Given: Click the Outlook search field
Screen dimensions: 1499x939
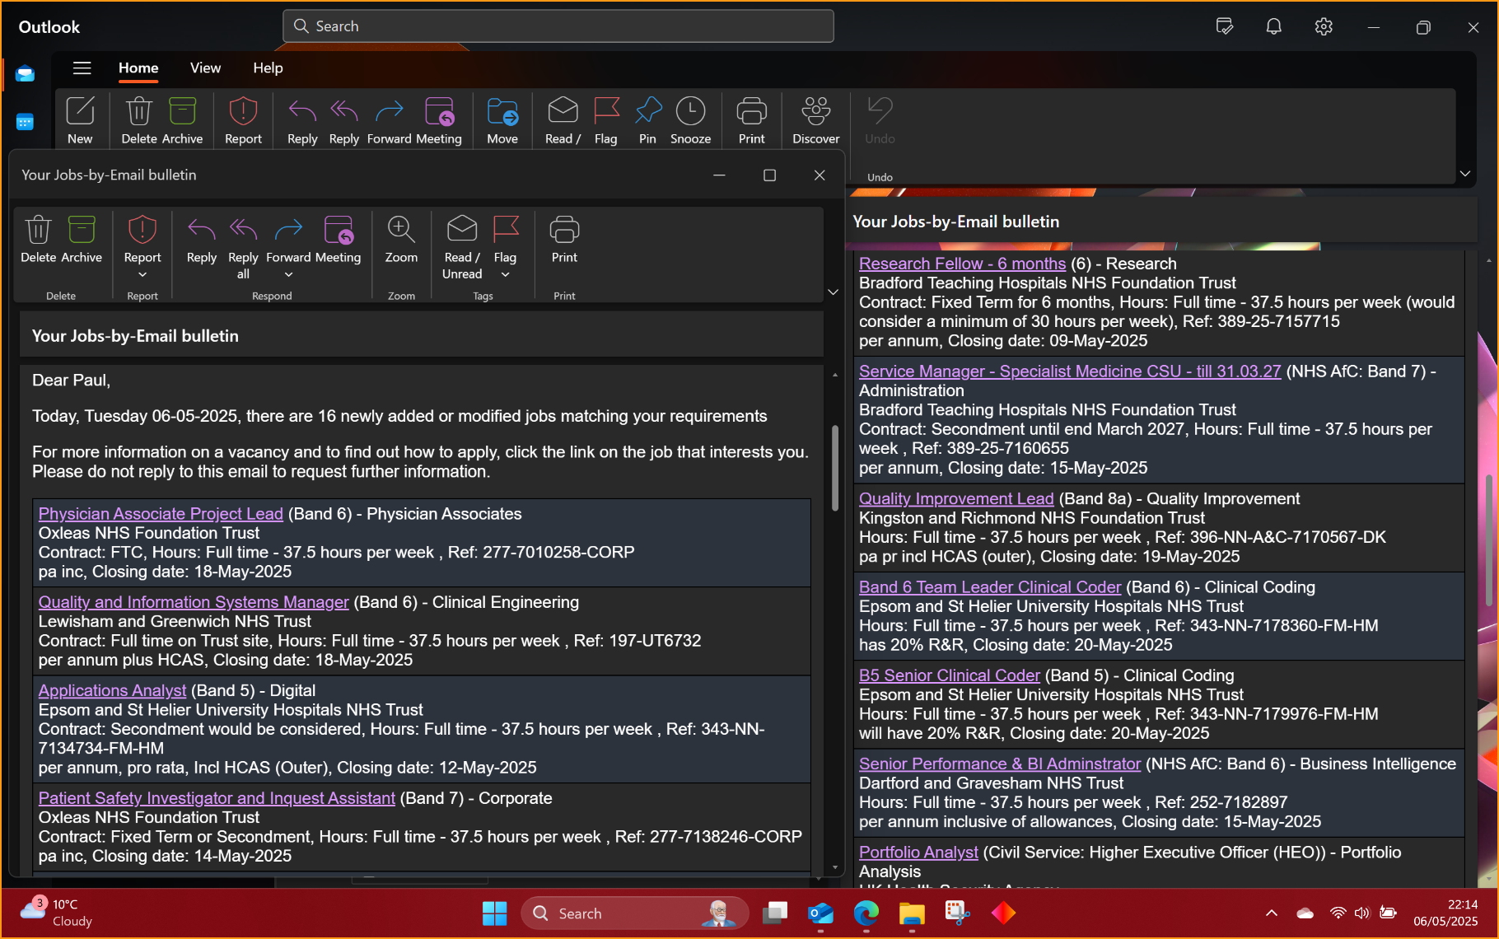Looking at the screenshot, I should click(x=558, y=26).
